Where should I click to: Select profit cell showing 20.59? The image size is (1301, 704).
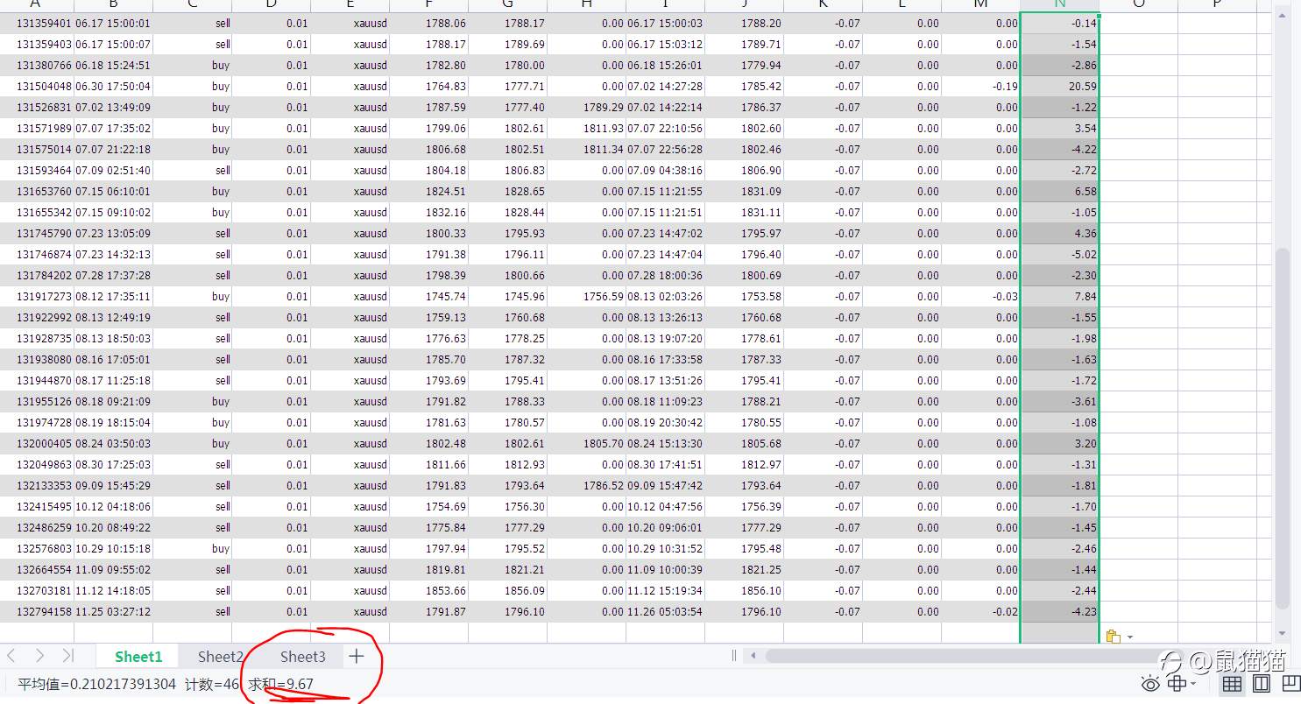1059,87
